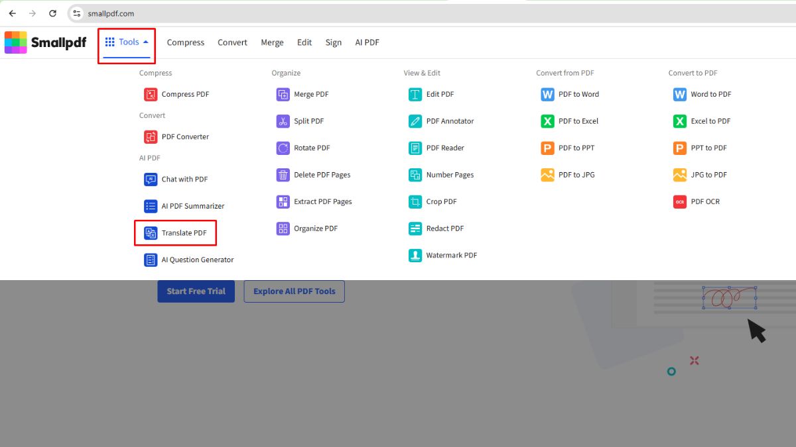Click the PDF to Excel icon
Image resolution: width=796 pixels, height=447 pixels.
[547, 121]
